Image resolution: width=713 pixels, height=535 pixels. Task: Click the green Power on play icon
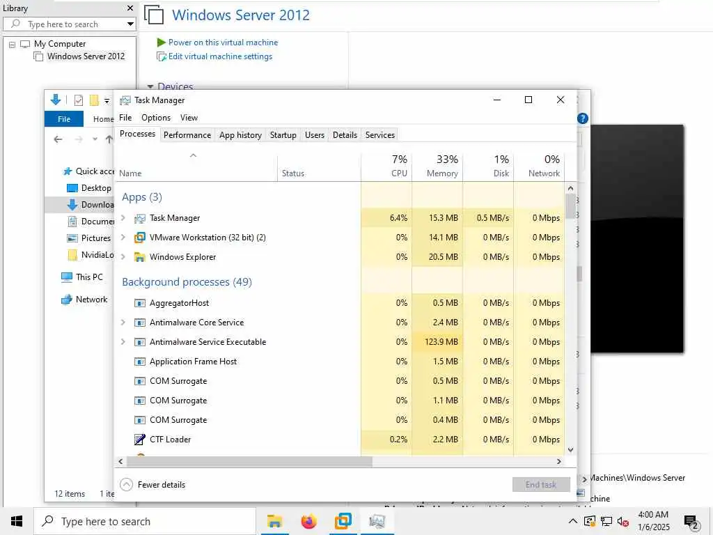coord(161,42)
